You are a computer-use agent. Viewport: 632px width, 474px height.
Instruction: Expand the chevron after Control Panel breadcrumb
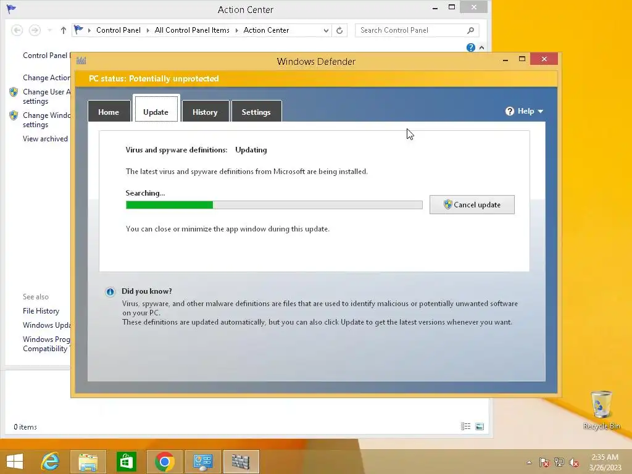click(148, 31)
